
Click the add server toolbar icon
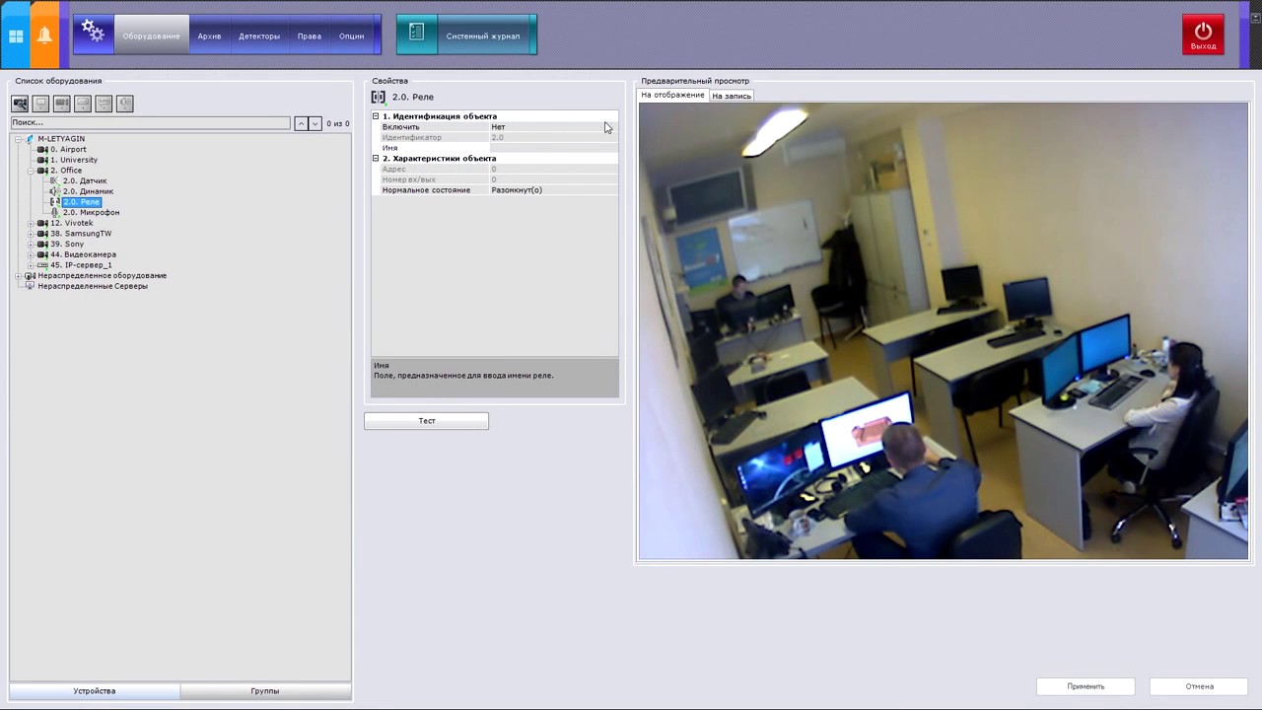pyautogui.click(x=40, y=104)
